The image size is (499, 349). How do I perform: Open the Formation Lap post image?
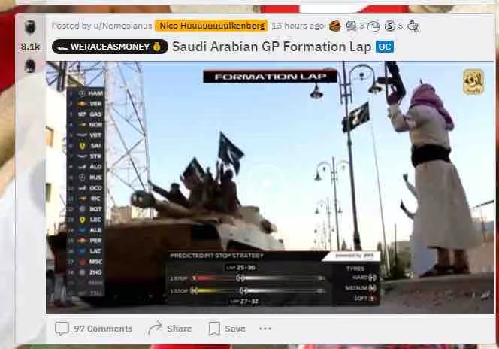pyautogui.click(x=270, y=187)
